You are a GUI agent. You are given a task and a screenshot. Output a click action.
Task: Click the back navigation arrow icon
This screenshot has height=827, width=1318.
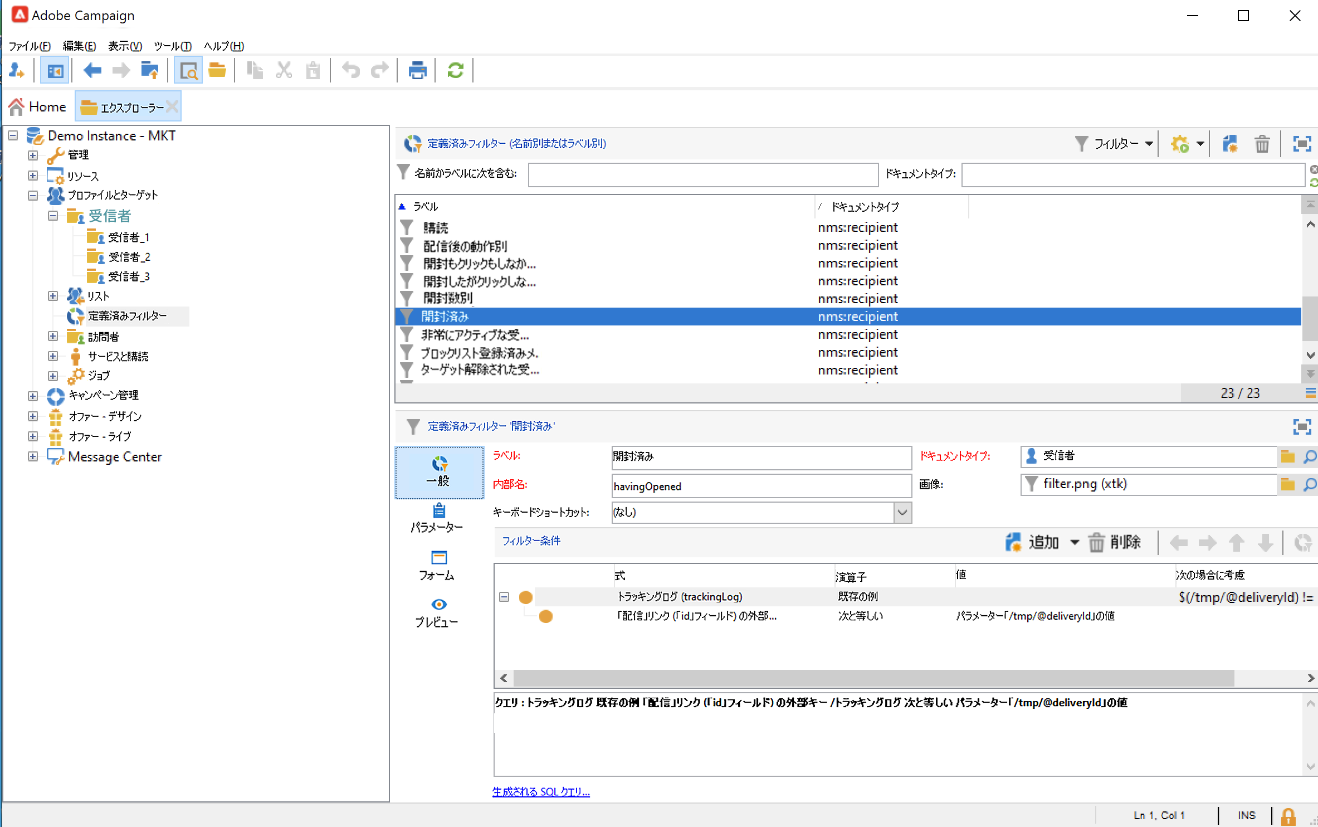[x=92, y=71]
